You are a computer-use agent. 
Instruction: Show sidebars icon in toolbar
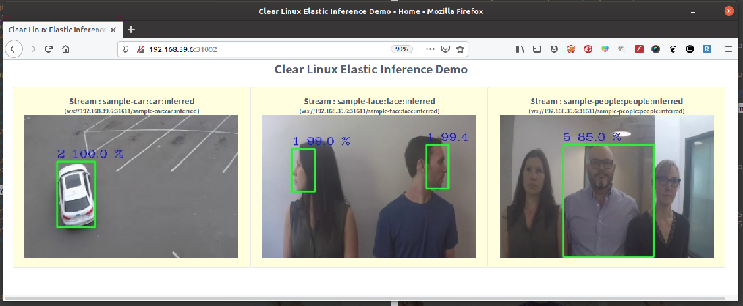(537, 49)
